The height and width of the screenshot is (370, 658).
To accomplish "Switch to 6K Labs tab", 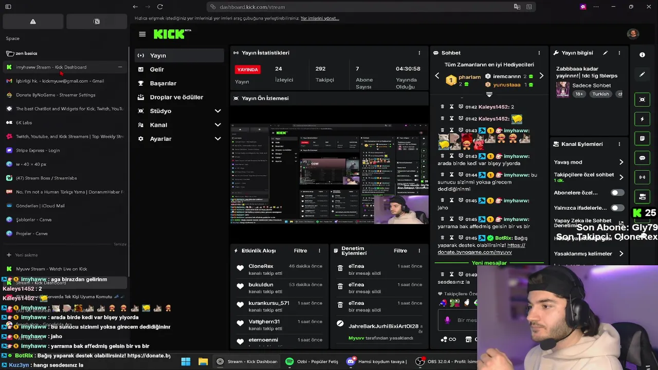I will point(65,123).
